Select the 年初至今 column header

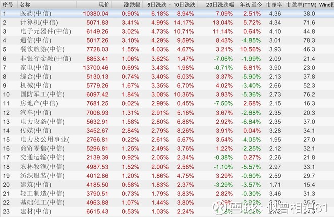[250, 4]
